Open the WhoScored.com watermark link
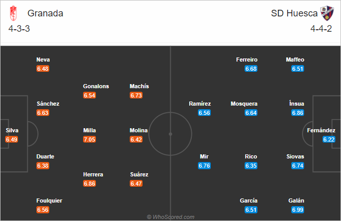 [170, 217]
